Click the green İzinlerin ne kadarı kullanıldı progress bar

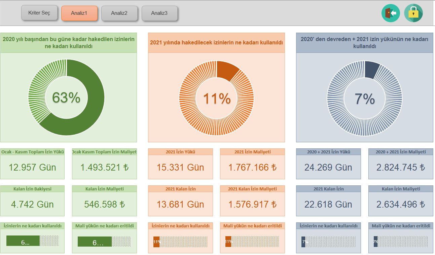pos(33,241)
